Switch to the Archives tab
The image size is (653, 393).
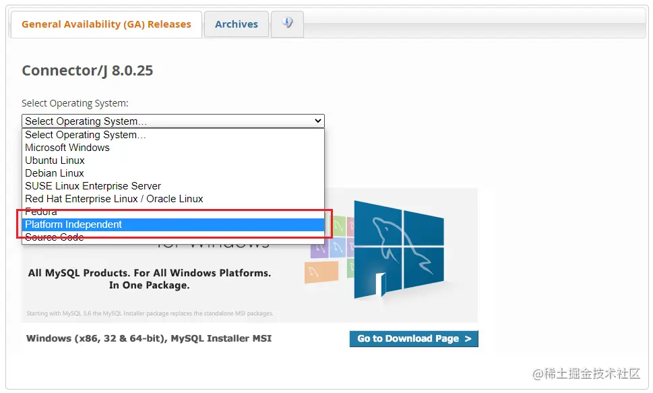[x=236, y=24]
